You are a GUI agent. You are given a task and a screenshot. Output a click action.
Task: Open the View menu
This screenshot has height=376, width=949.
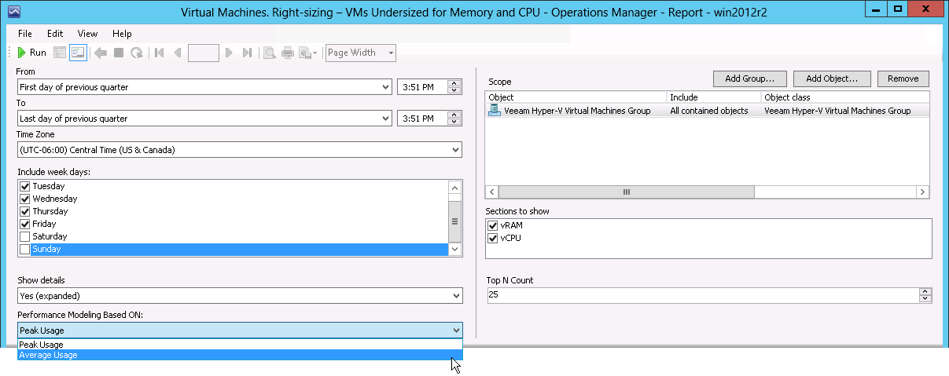pyautogui.click(x=87, y=34)
